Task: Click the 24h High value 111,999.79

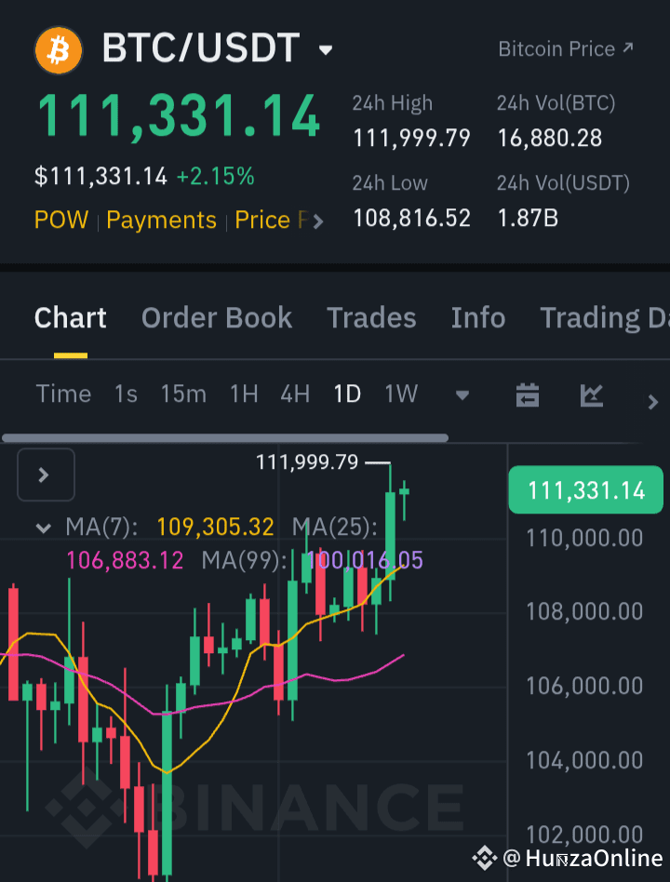Action: pos(412,138)
